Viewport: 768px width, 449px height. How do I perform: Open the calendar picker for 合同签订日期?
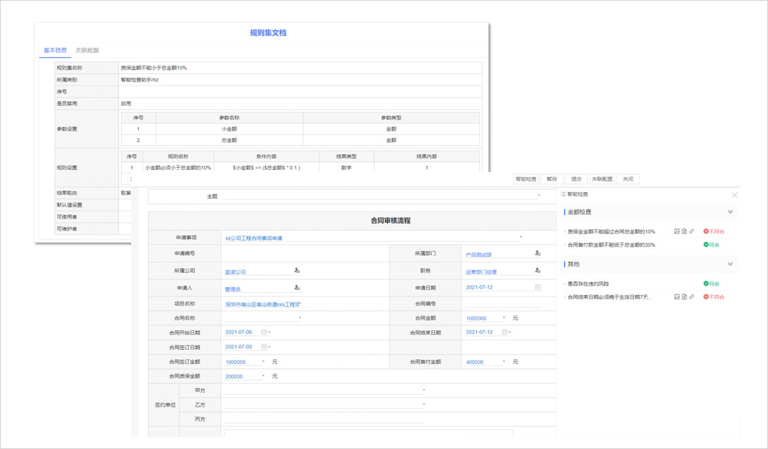pos(264,347)
